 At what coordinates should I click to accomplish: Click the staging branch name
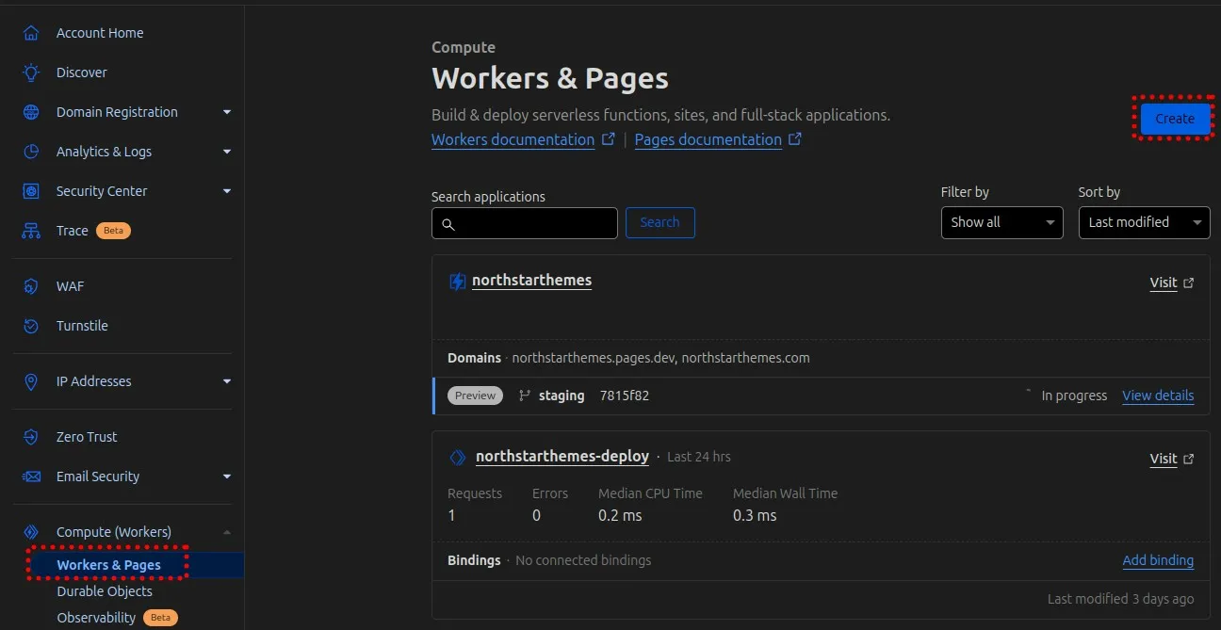click(562, 396)
